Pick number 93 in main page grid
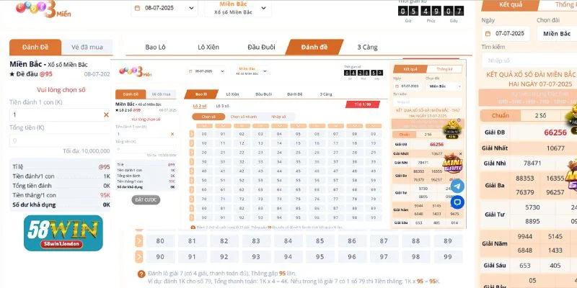577x288 pixels. coord(256,257)
